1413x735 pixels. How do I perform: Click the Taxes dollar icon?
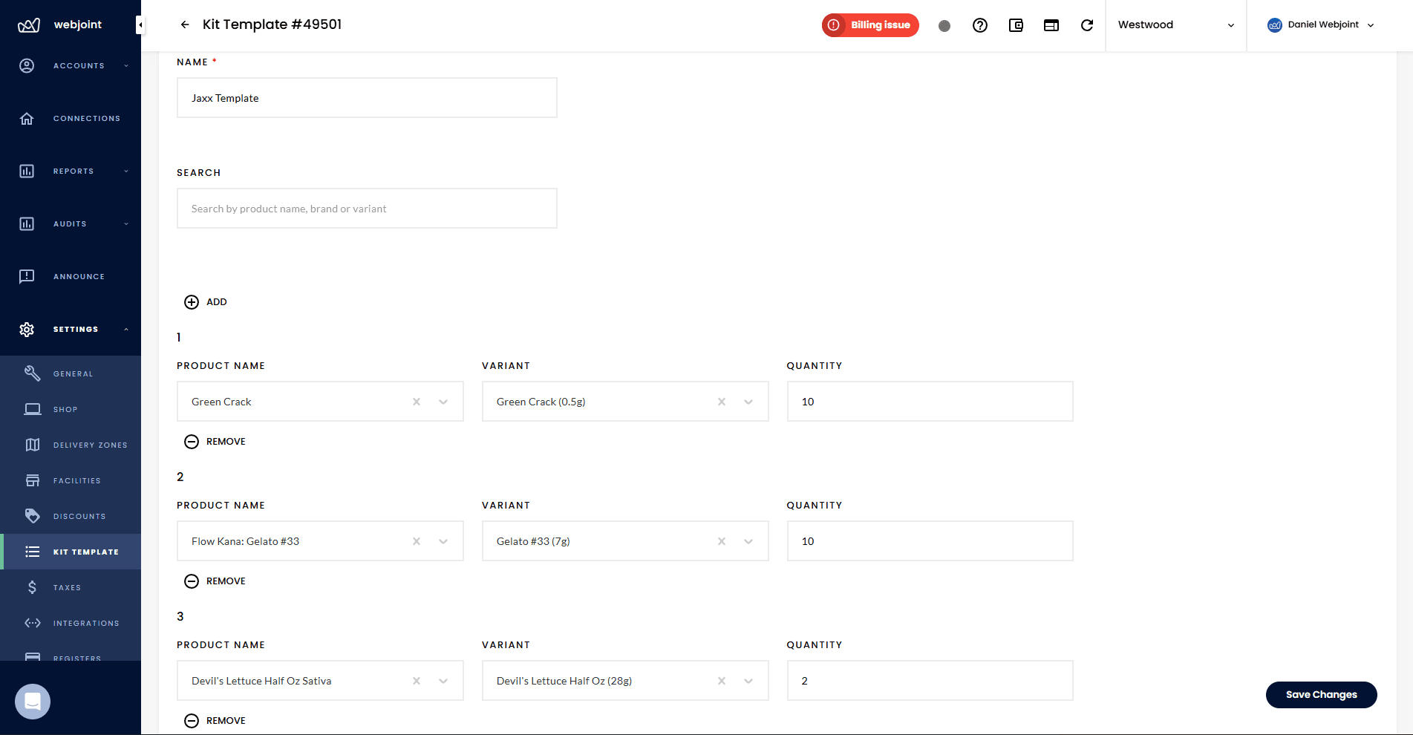coord(33,587)
